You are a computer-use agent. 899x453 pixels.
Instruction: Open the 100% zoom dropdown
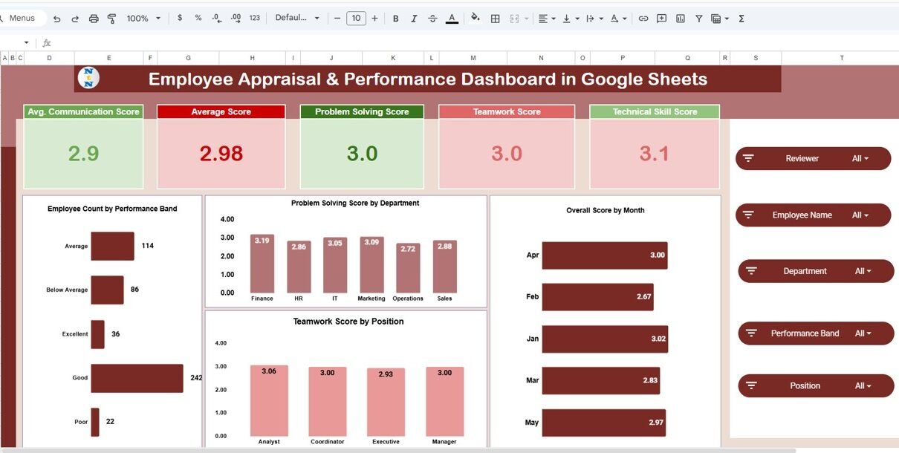143,19
